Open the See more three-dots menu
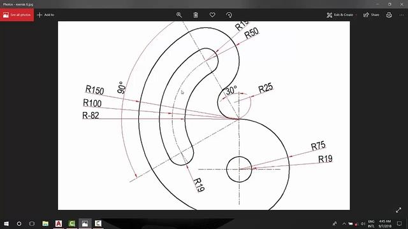This screenshot has width=408, height=229. (x=402, y=15)
